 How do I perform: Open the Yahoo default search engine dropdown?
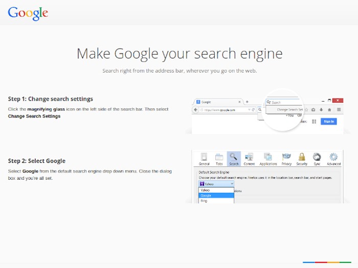click(216, 184)
